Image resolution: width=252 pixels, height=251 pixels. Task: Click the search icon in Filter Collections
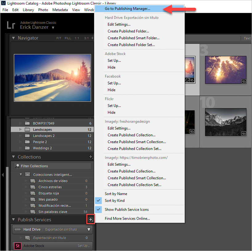[x=17, y=166]
